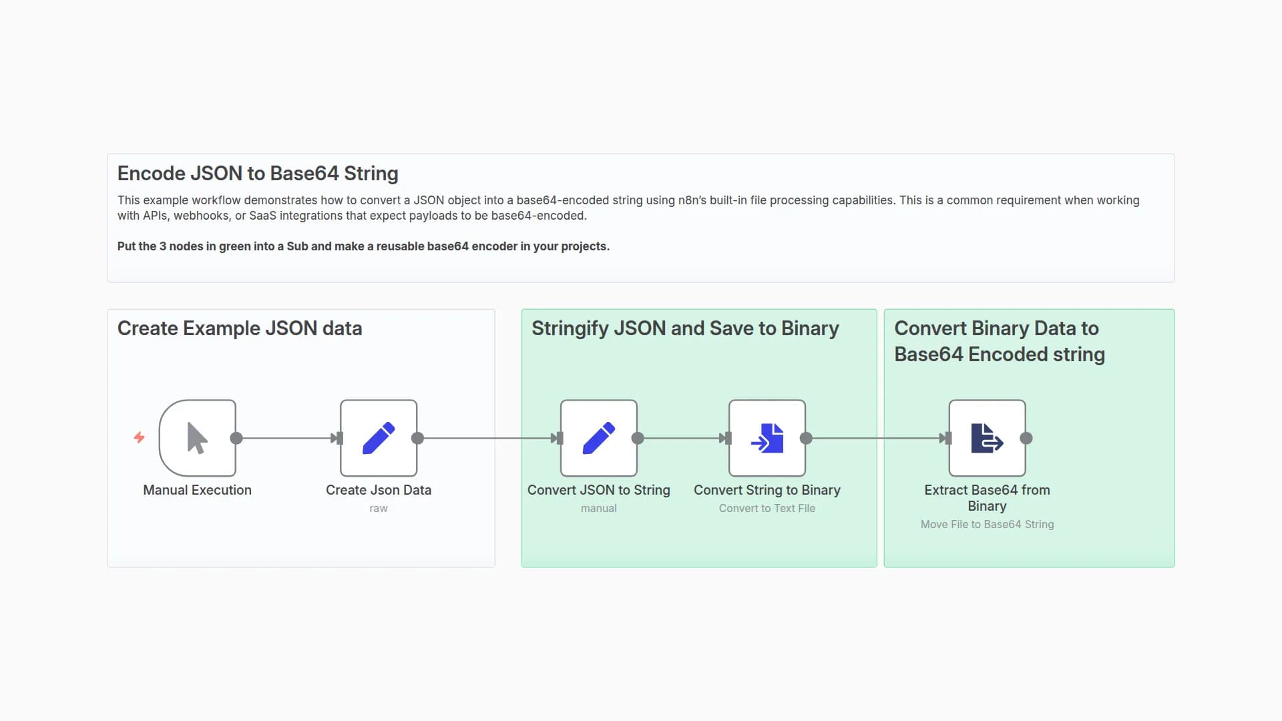
Task: Click the 'Extract Base64 from Binary' node label
Action: point(987,498)
